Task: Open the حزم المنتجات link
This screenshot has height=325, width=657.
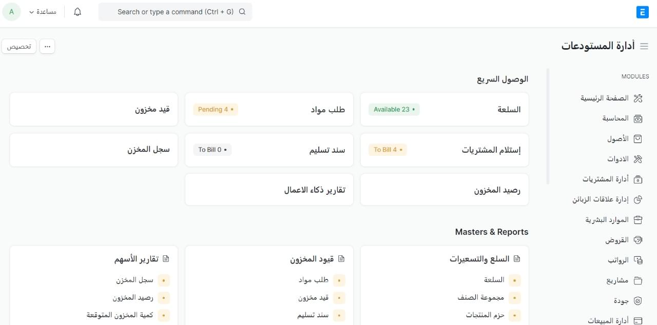Action: click(x=485, y=315)
